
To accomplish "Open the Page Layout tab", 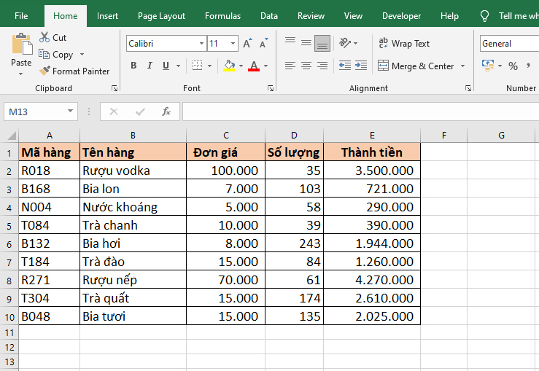I will (x=161, y=16).
